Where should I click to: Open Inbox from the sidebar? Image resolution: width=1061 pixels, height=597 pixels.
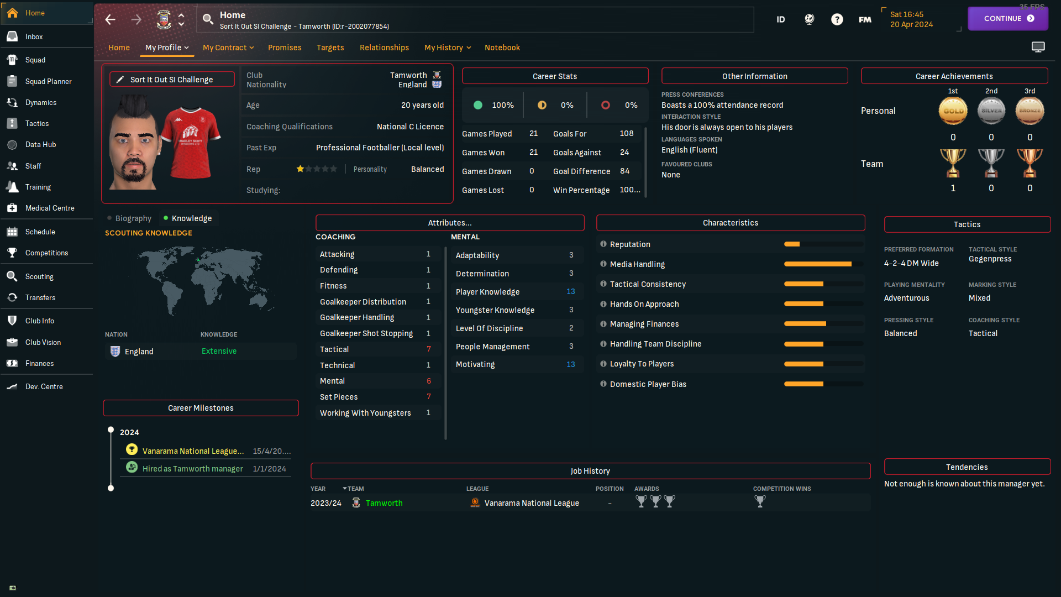34,36
